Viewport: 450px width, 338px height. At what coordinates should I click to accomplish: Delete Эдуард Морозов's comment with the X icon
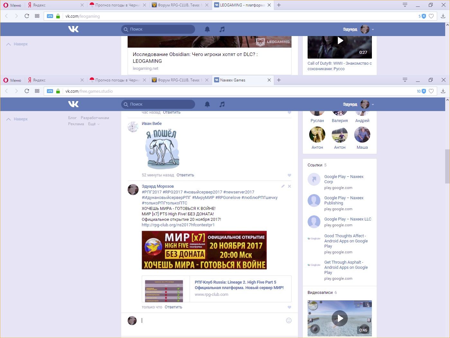[289, 186]
